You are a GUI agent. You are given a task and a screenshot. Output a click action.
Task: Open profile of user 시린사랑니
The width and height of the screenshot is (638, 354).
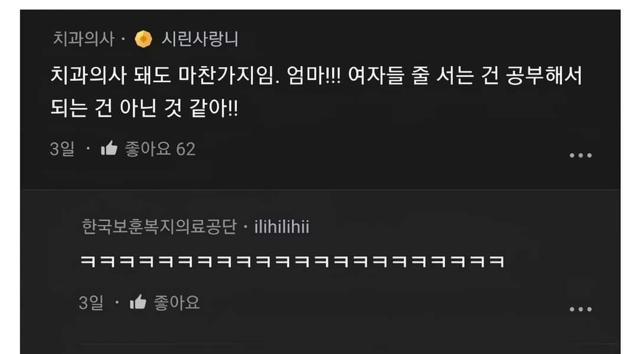200,40
